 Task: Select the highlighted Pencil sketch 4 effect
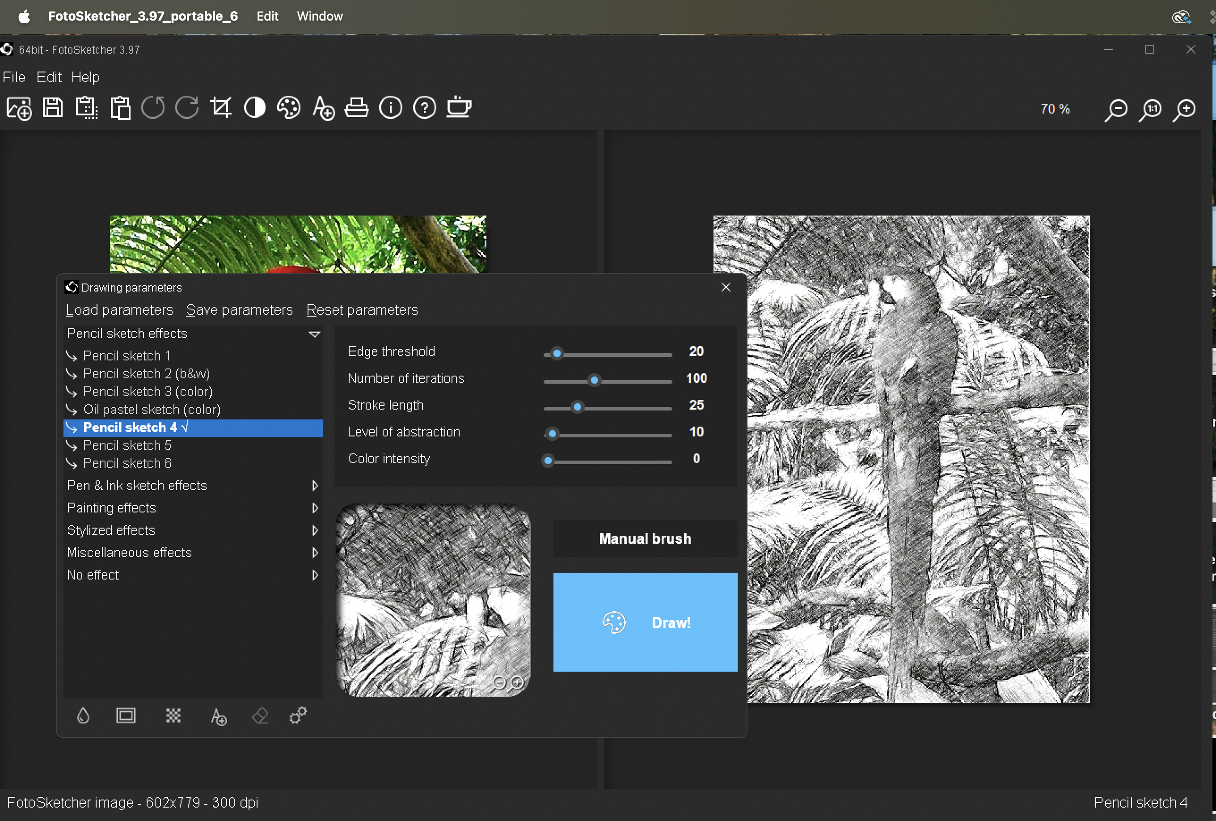193,428
